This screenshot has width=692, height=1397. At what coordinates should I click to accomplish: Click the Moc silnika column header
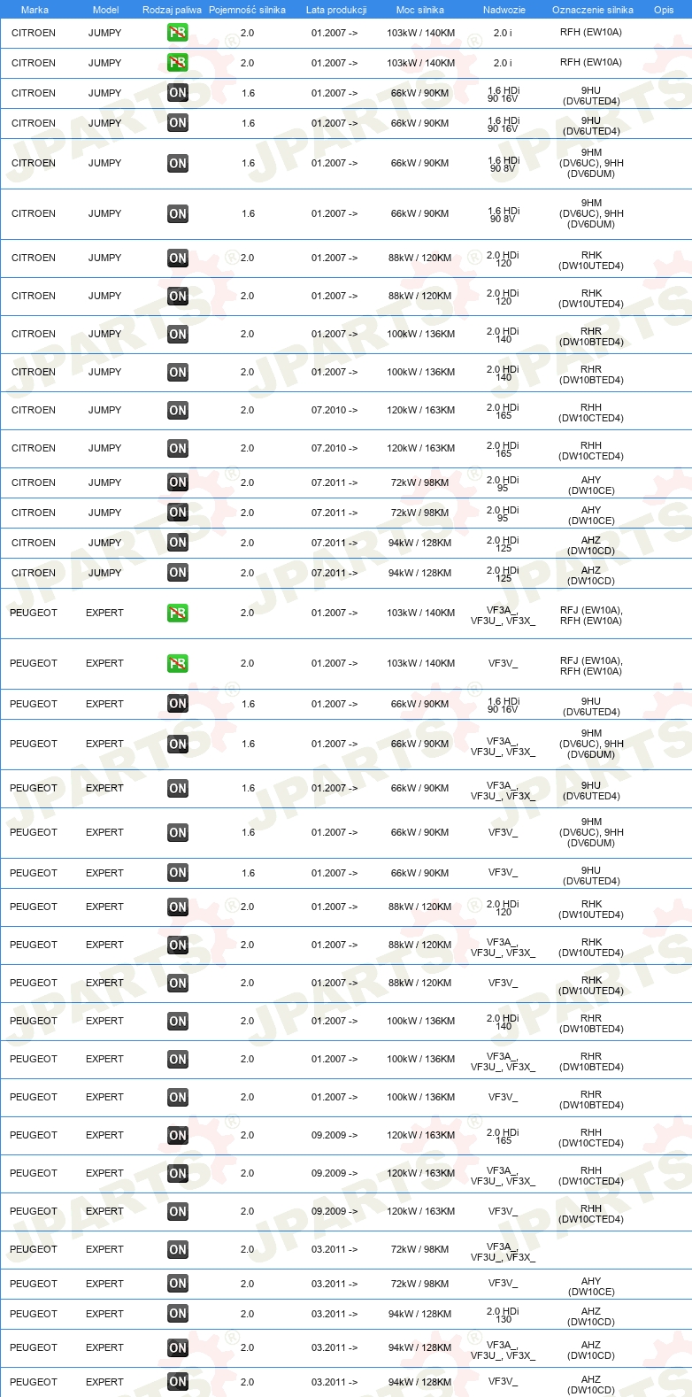pyautogui.click(x=420, y=10)
